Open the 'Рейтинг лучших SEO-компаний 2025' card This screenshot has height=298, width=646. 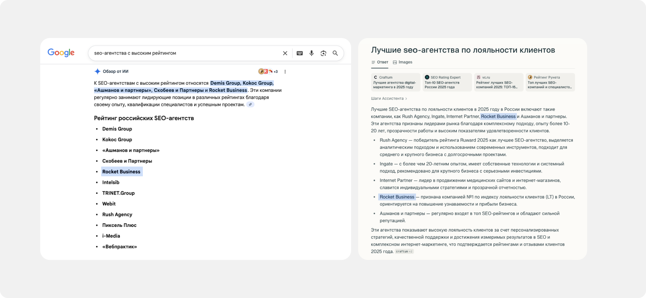point(499,82)
